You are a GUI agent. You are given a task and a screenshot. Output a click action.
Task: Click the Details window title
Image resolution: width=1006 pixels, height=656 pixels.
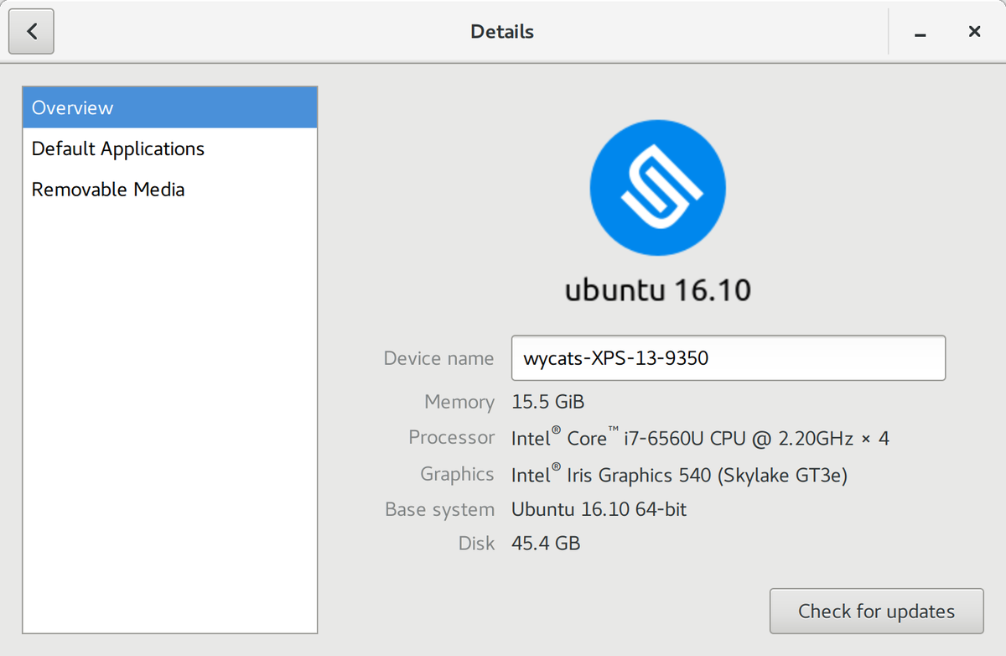pyautogui.click(x=502, y=32)
